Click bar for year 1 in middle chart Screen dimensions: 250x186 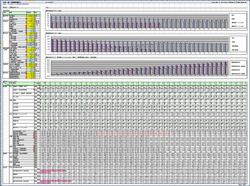53,45
